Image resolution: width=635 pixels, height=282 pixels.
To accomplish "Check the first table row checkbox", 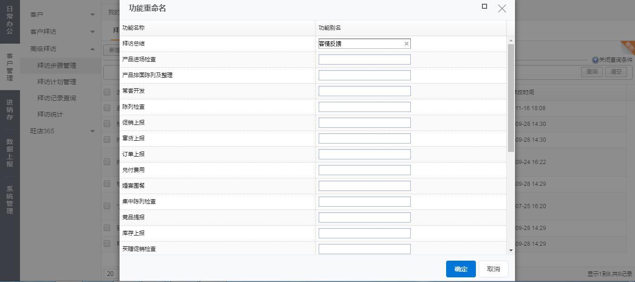I will (x=107, y=108).
